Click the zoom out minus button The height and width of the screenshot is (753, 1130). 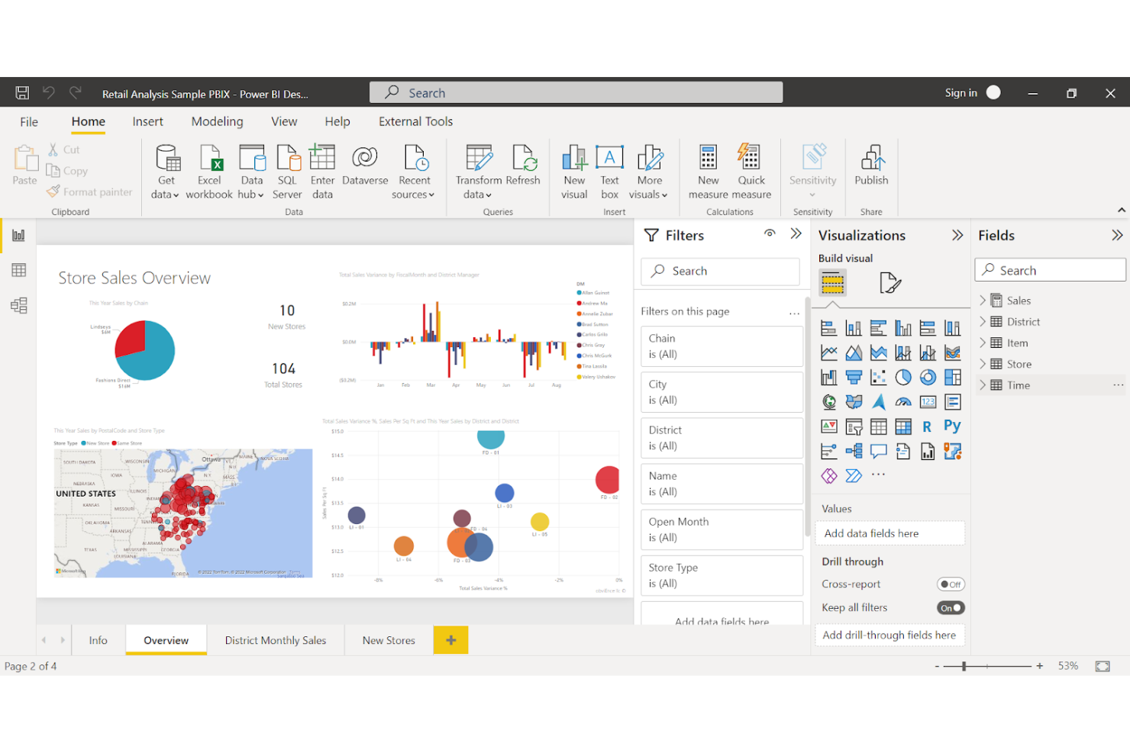937,666
